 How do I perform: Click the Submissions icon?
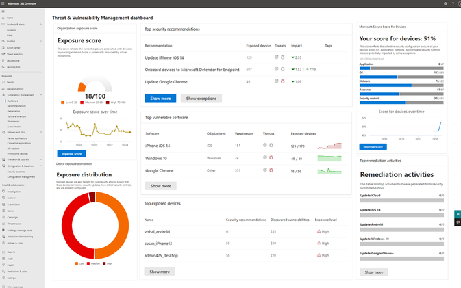[3, 205]
